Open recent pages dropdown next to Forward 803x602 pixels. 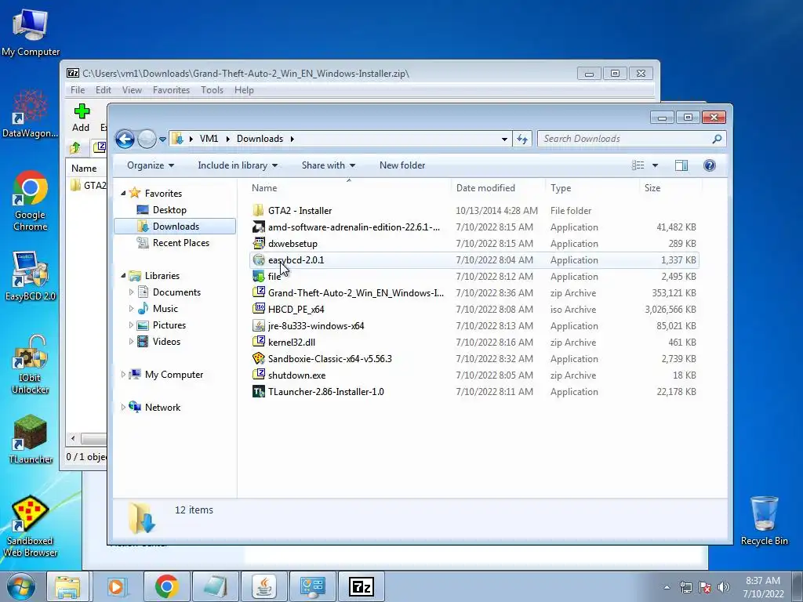point(162,139)
